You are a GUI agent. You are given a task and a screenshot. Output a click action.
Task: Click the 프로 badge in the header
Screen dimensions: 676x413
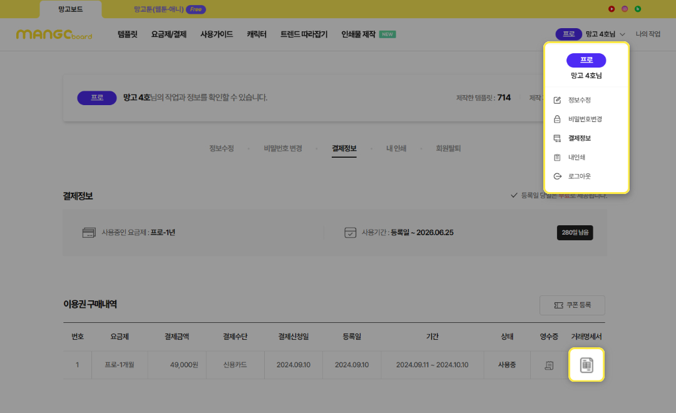[x=568, y=34]
